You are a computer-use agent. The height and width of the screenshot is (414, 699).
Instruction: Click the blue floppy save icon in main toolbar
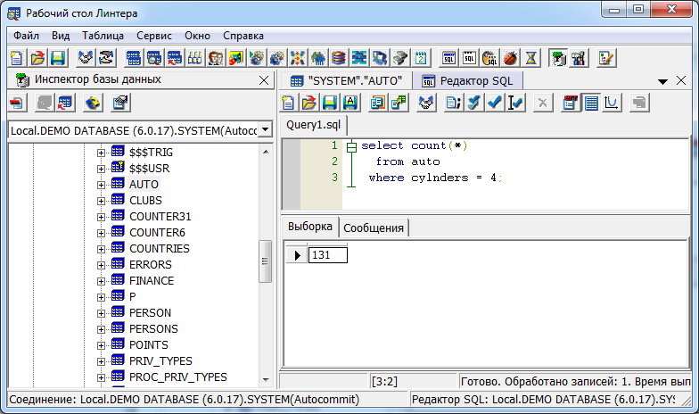58,58
